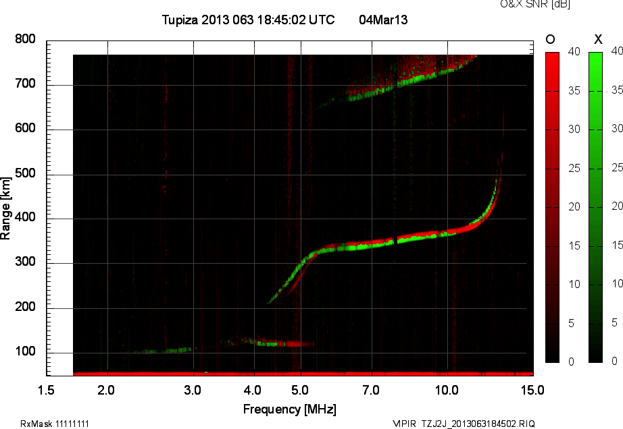Screen dimensions: 623x429
Task: Click the O colorbar's 15 dB tick label
Action: coord(574,246)
